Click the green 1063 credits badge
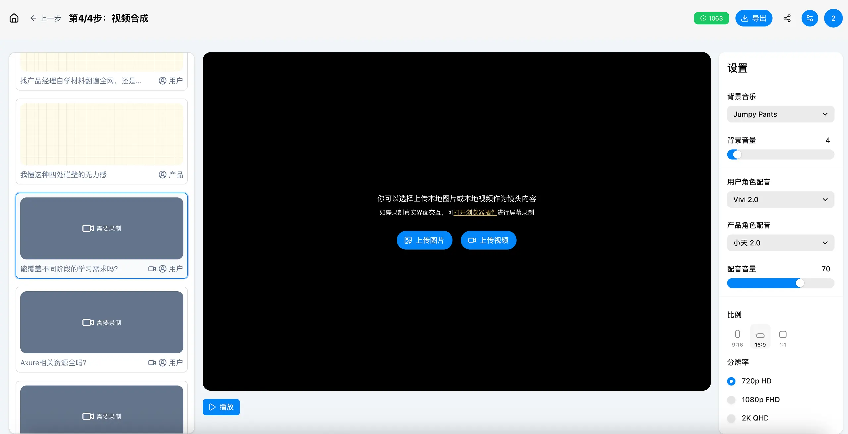The height and width of the screenshot is (434, 848). pyautogui.click(x=711, y=18)
